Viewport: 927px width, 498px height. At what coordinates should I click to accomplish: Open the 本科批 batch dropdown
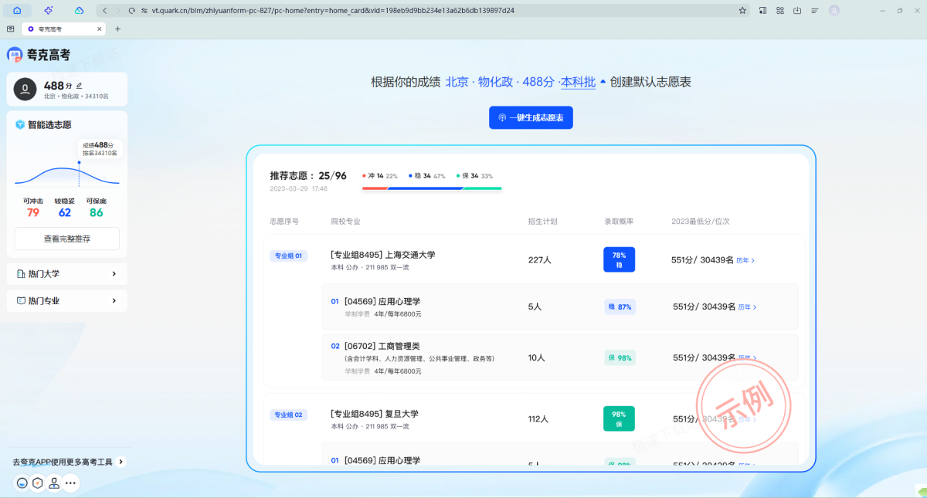(x=583, y=82)
